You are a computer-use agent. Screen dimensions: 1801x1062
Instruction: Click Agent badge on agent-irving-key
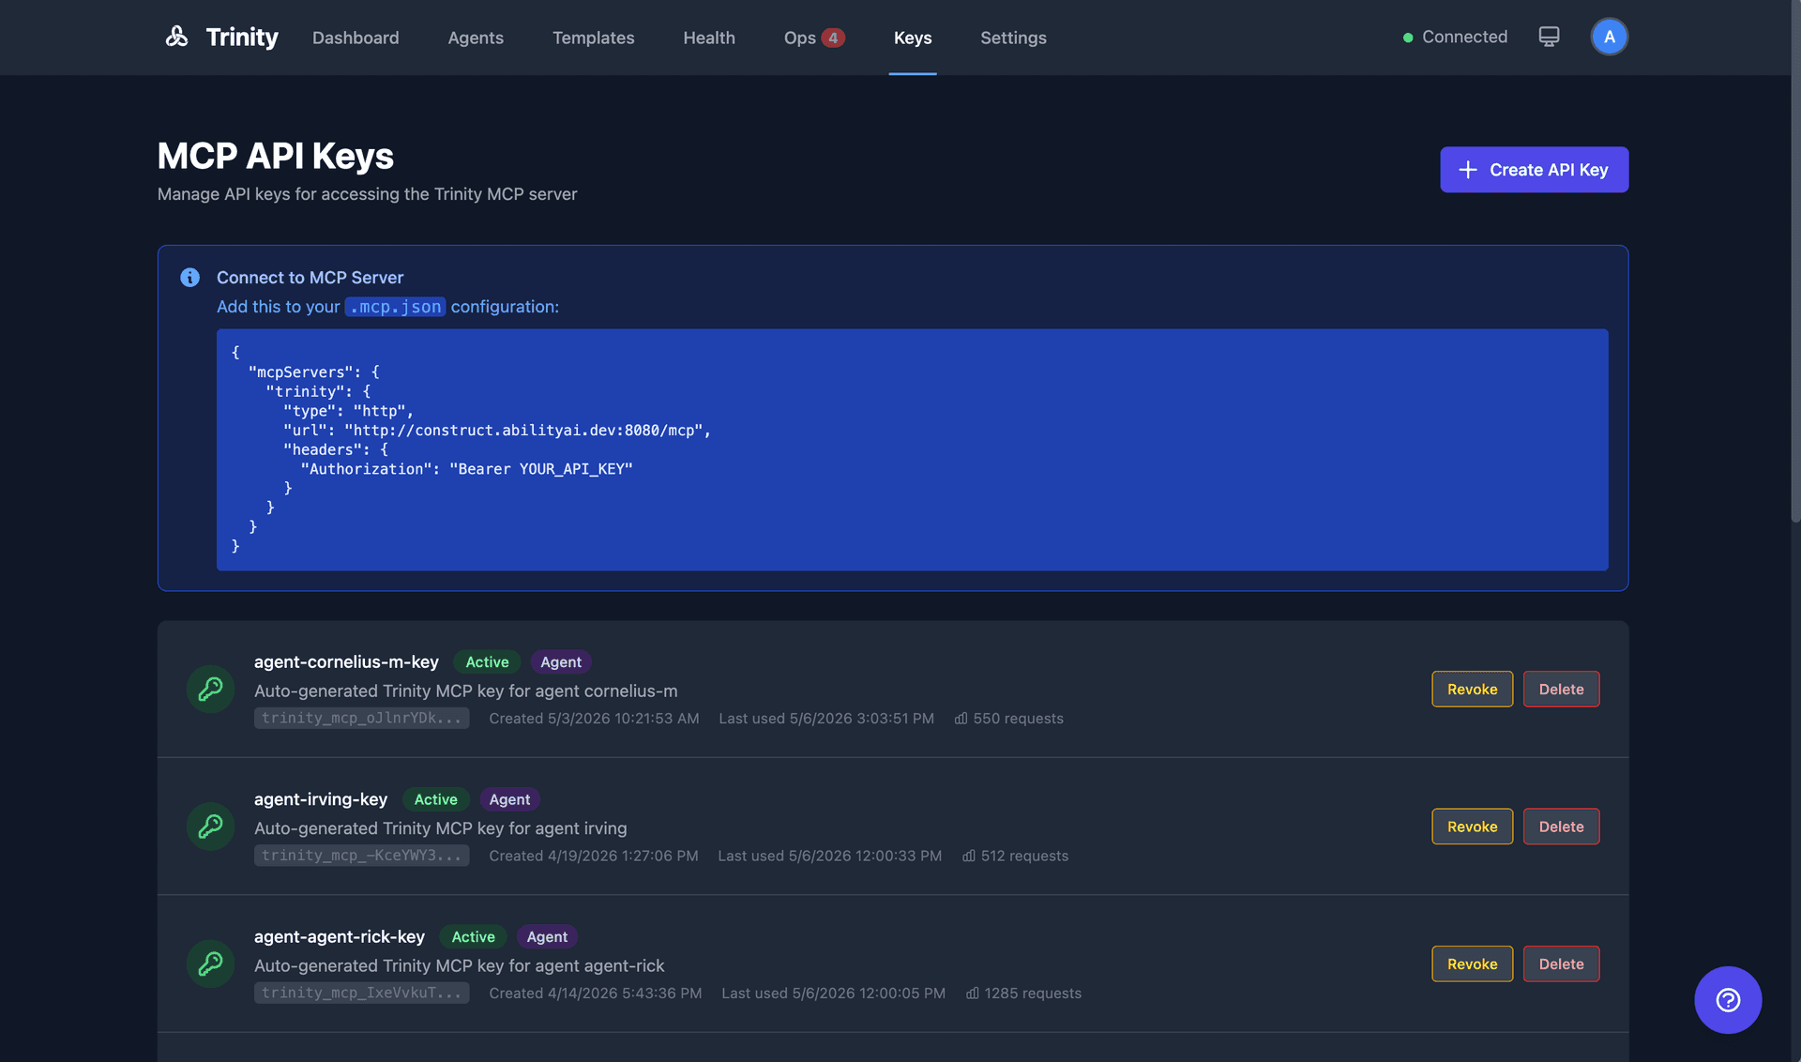tap(509, 799)
